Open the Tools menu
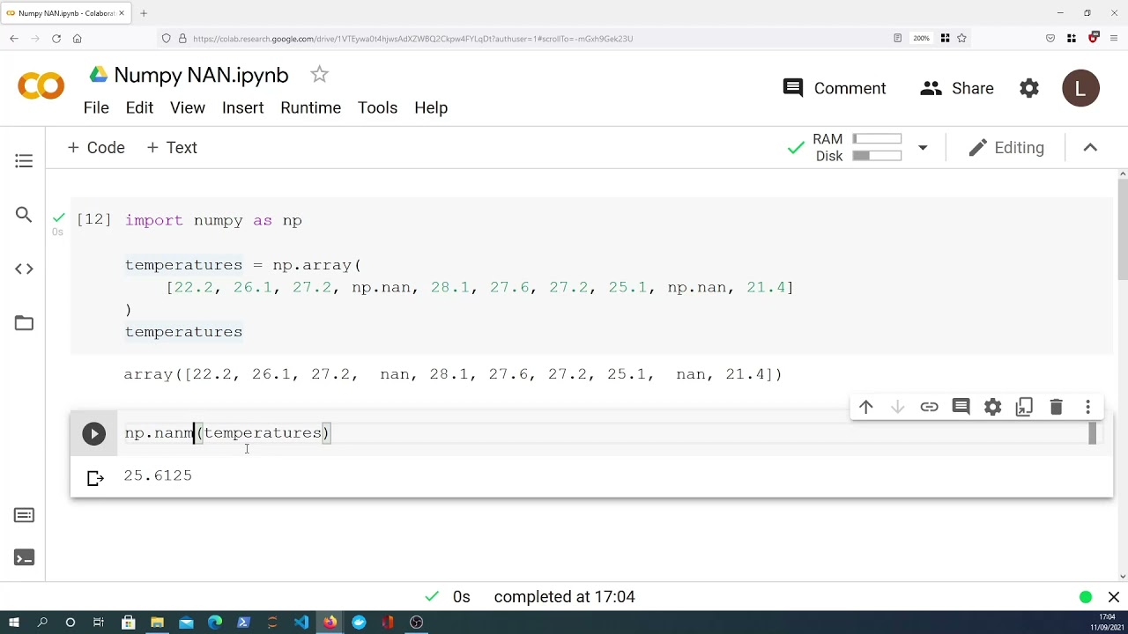This screenshot has width=1128, height=634. pyautogui.click(x=377, y=107)
